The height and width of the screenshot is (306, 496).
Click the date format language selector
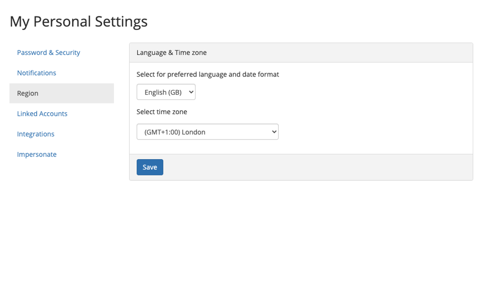pos(166,91)
